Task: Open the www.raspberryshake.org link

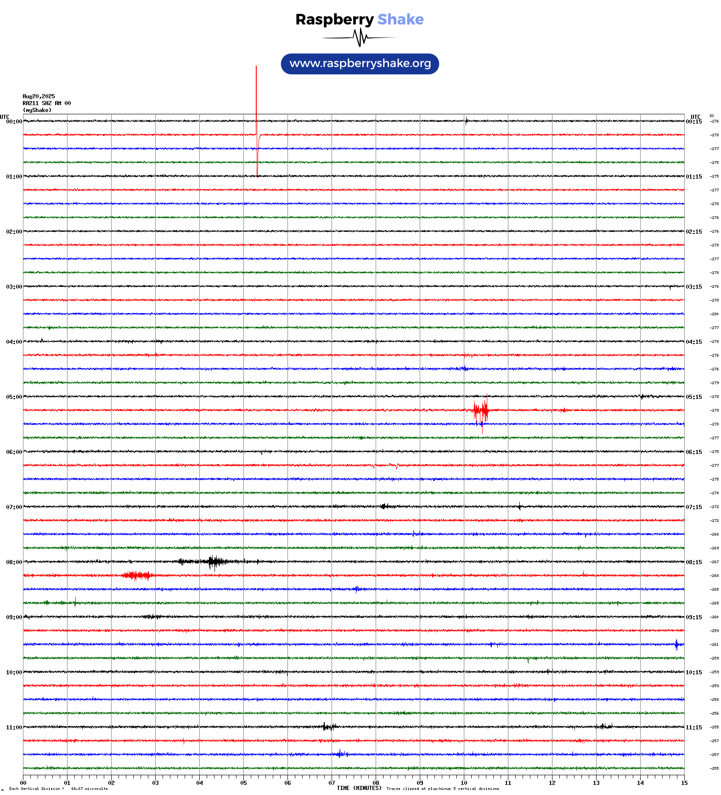Action: pos(360,64)
